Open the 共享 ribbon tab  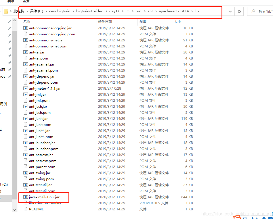(x=11, y=2)
